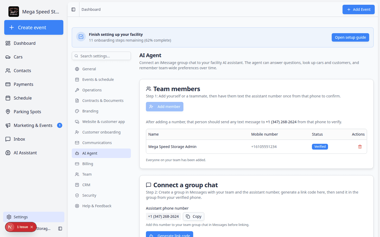Click the Add member button
This screenshot has width=380, height=237.
click(165, 107)
